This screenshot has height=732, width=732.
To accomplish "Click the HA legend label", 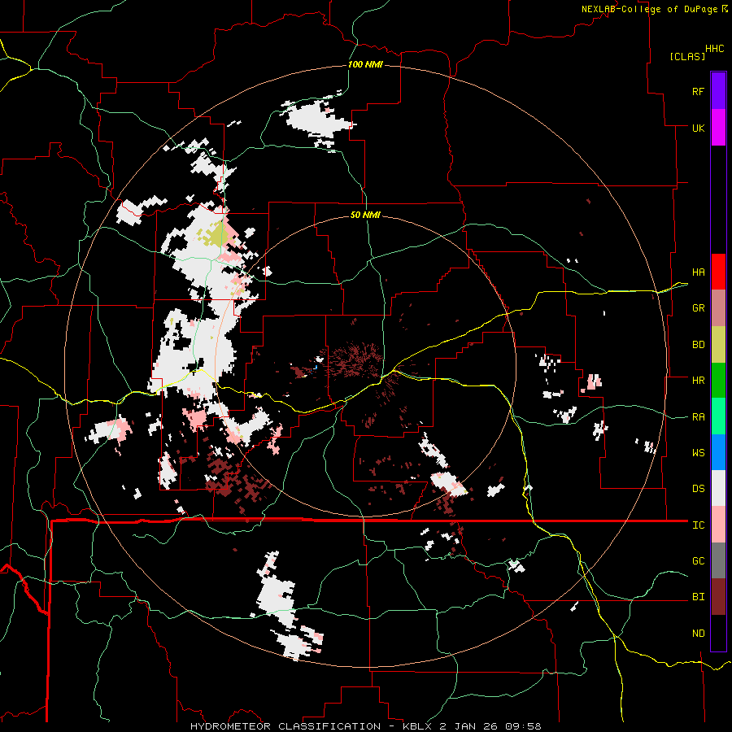I will [x=698, y=272].
